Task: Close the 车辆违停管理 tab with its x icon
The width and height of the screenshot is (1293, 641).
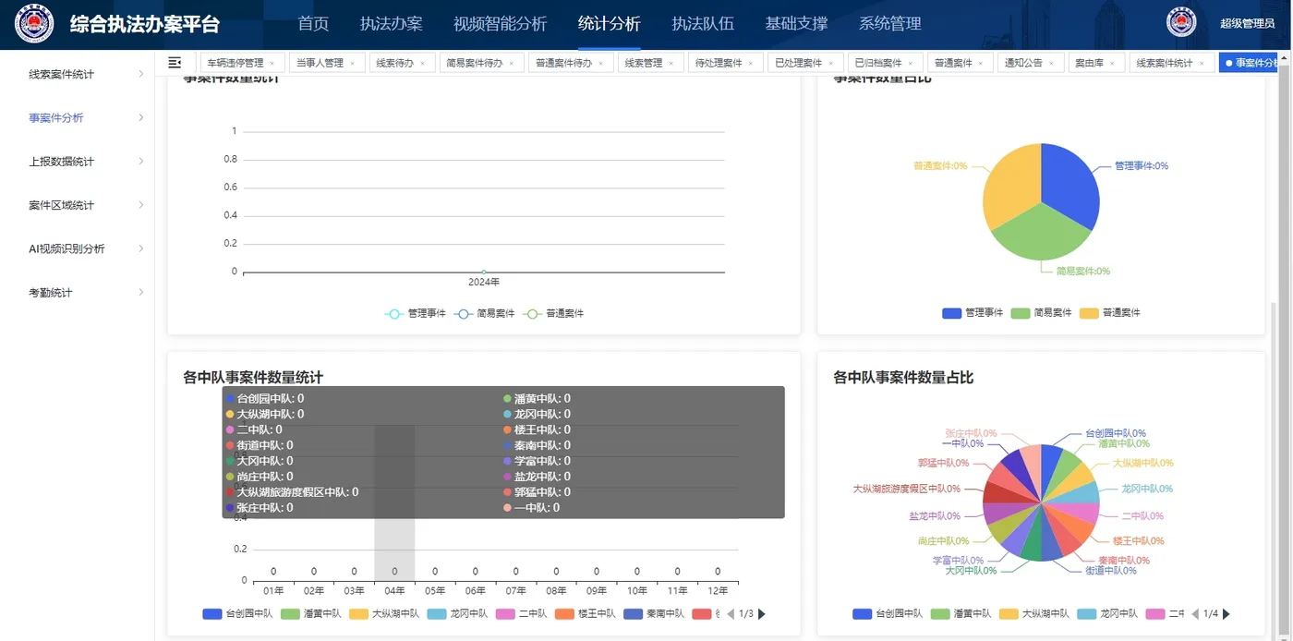Action: (271, 63)
